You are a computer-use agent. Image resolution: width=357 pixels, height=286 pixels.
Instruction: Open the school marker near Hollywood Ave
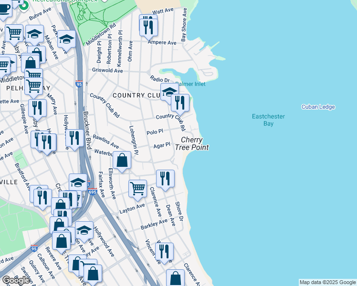pyautogui.click(x=84, y=230)
